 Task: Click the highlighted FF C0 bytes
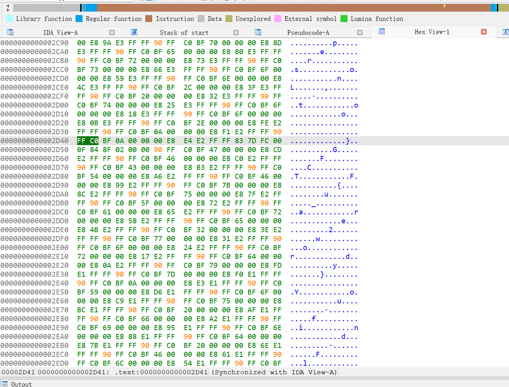coord(88,141)
